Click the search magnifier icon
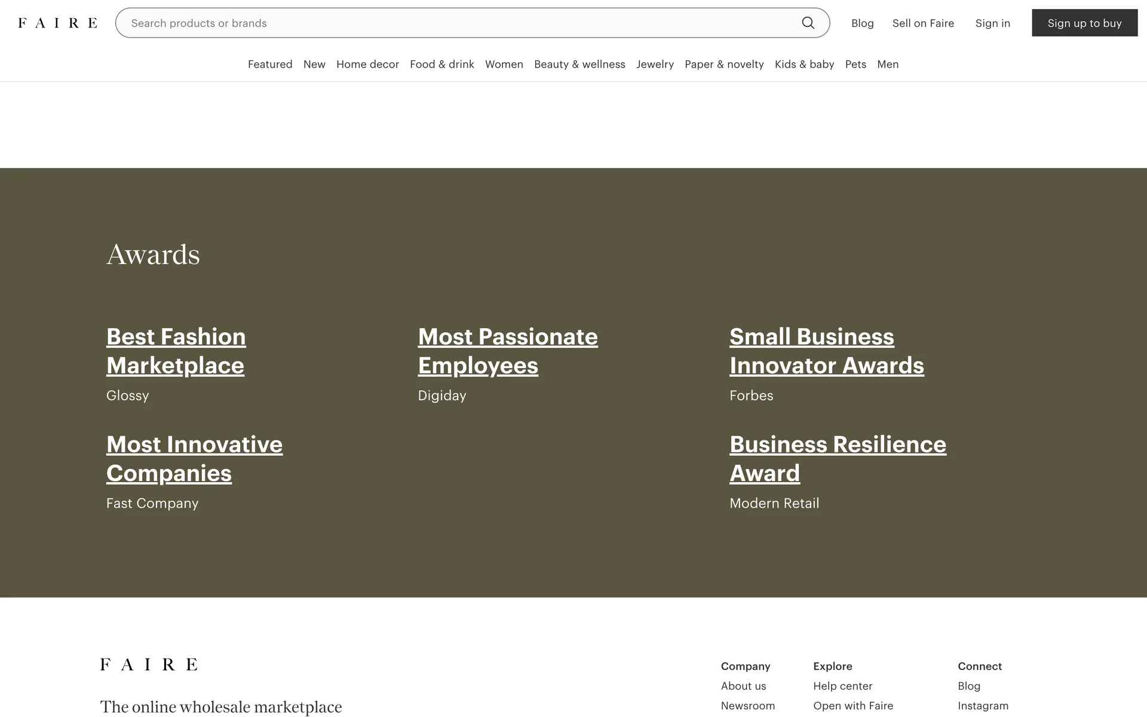1147x717 pixels. tap(808, 23)
